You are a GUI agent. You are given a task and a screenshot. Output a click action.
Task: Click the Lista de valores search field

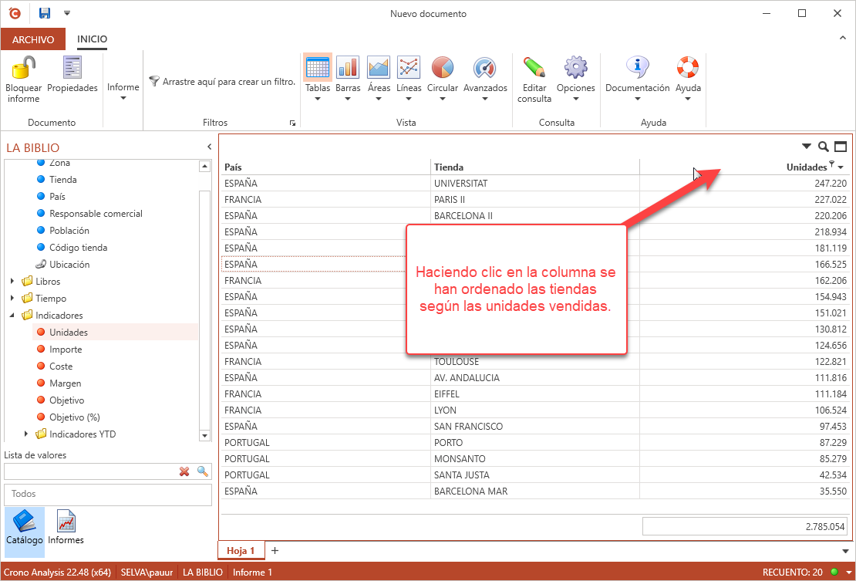pos(89,471)
